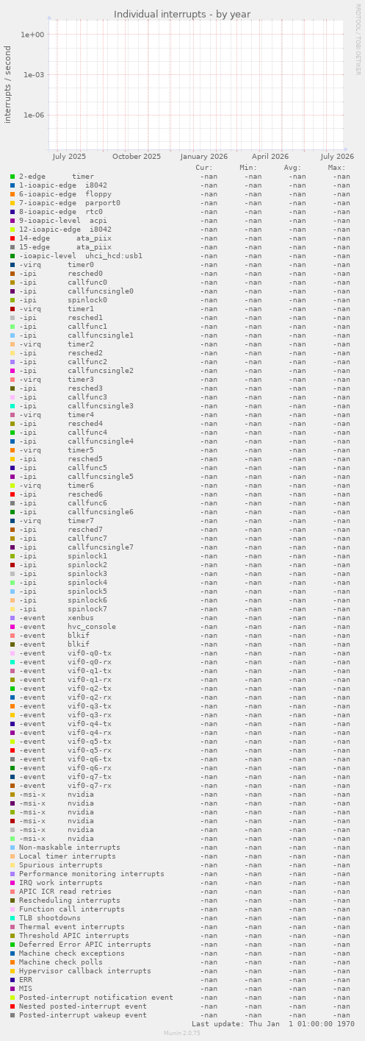Select the 'Rescheduling interrupts' legend label
365x1041 pixels.
tap(70, 900)
